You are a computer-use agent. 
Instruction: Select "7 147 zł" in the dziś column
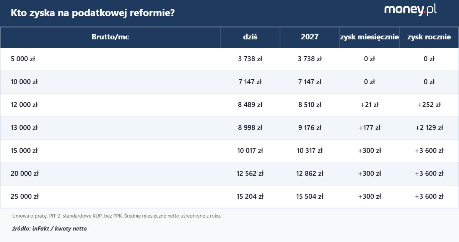pyautogui.click(x=250, y=82)
